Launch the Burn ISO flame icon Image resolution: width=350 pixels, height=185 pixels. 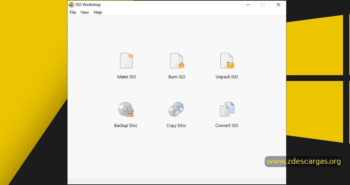coord(177,61)
